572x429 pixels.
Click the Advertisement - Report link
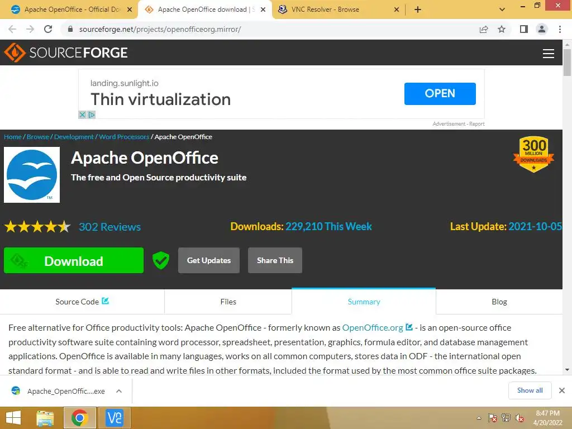[459, 124]
